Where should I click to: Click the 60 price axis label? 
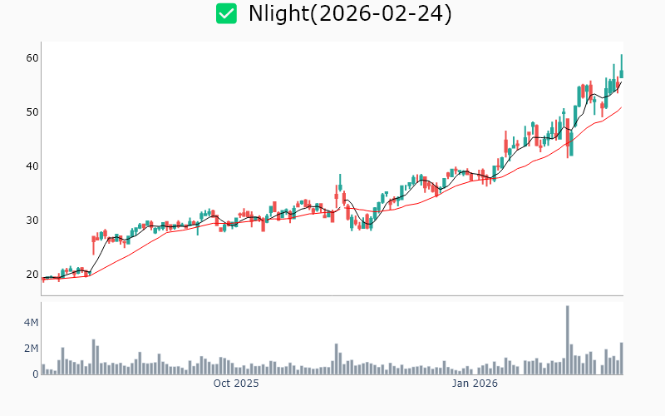pos(32,58)
